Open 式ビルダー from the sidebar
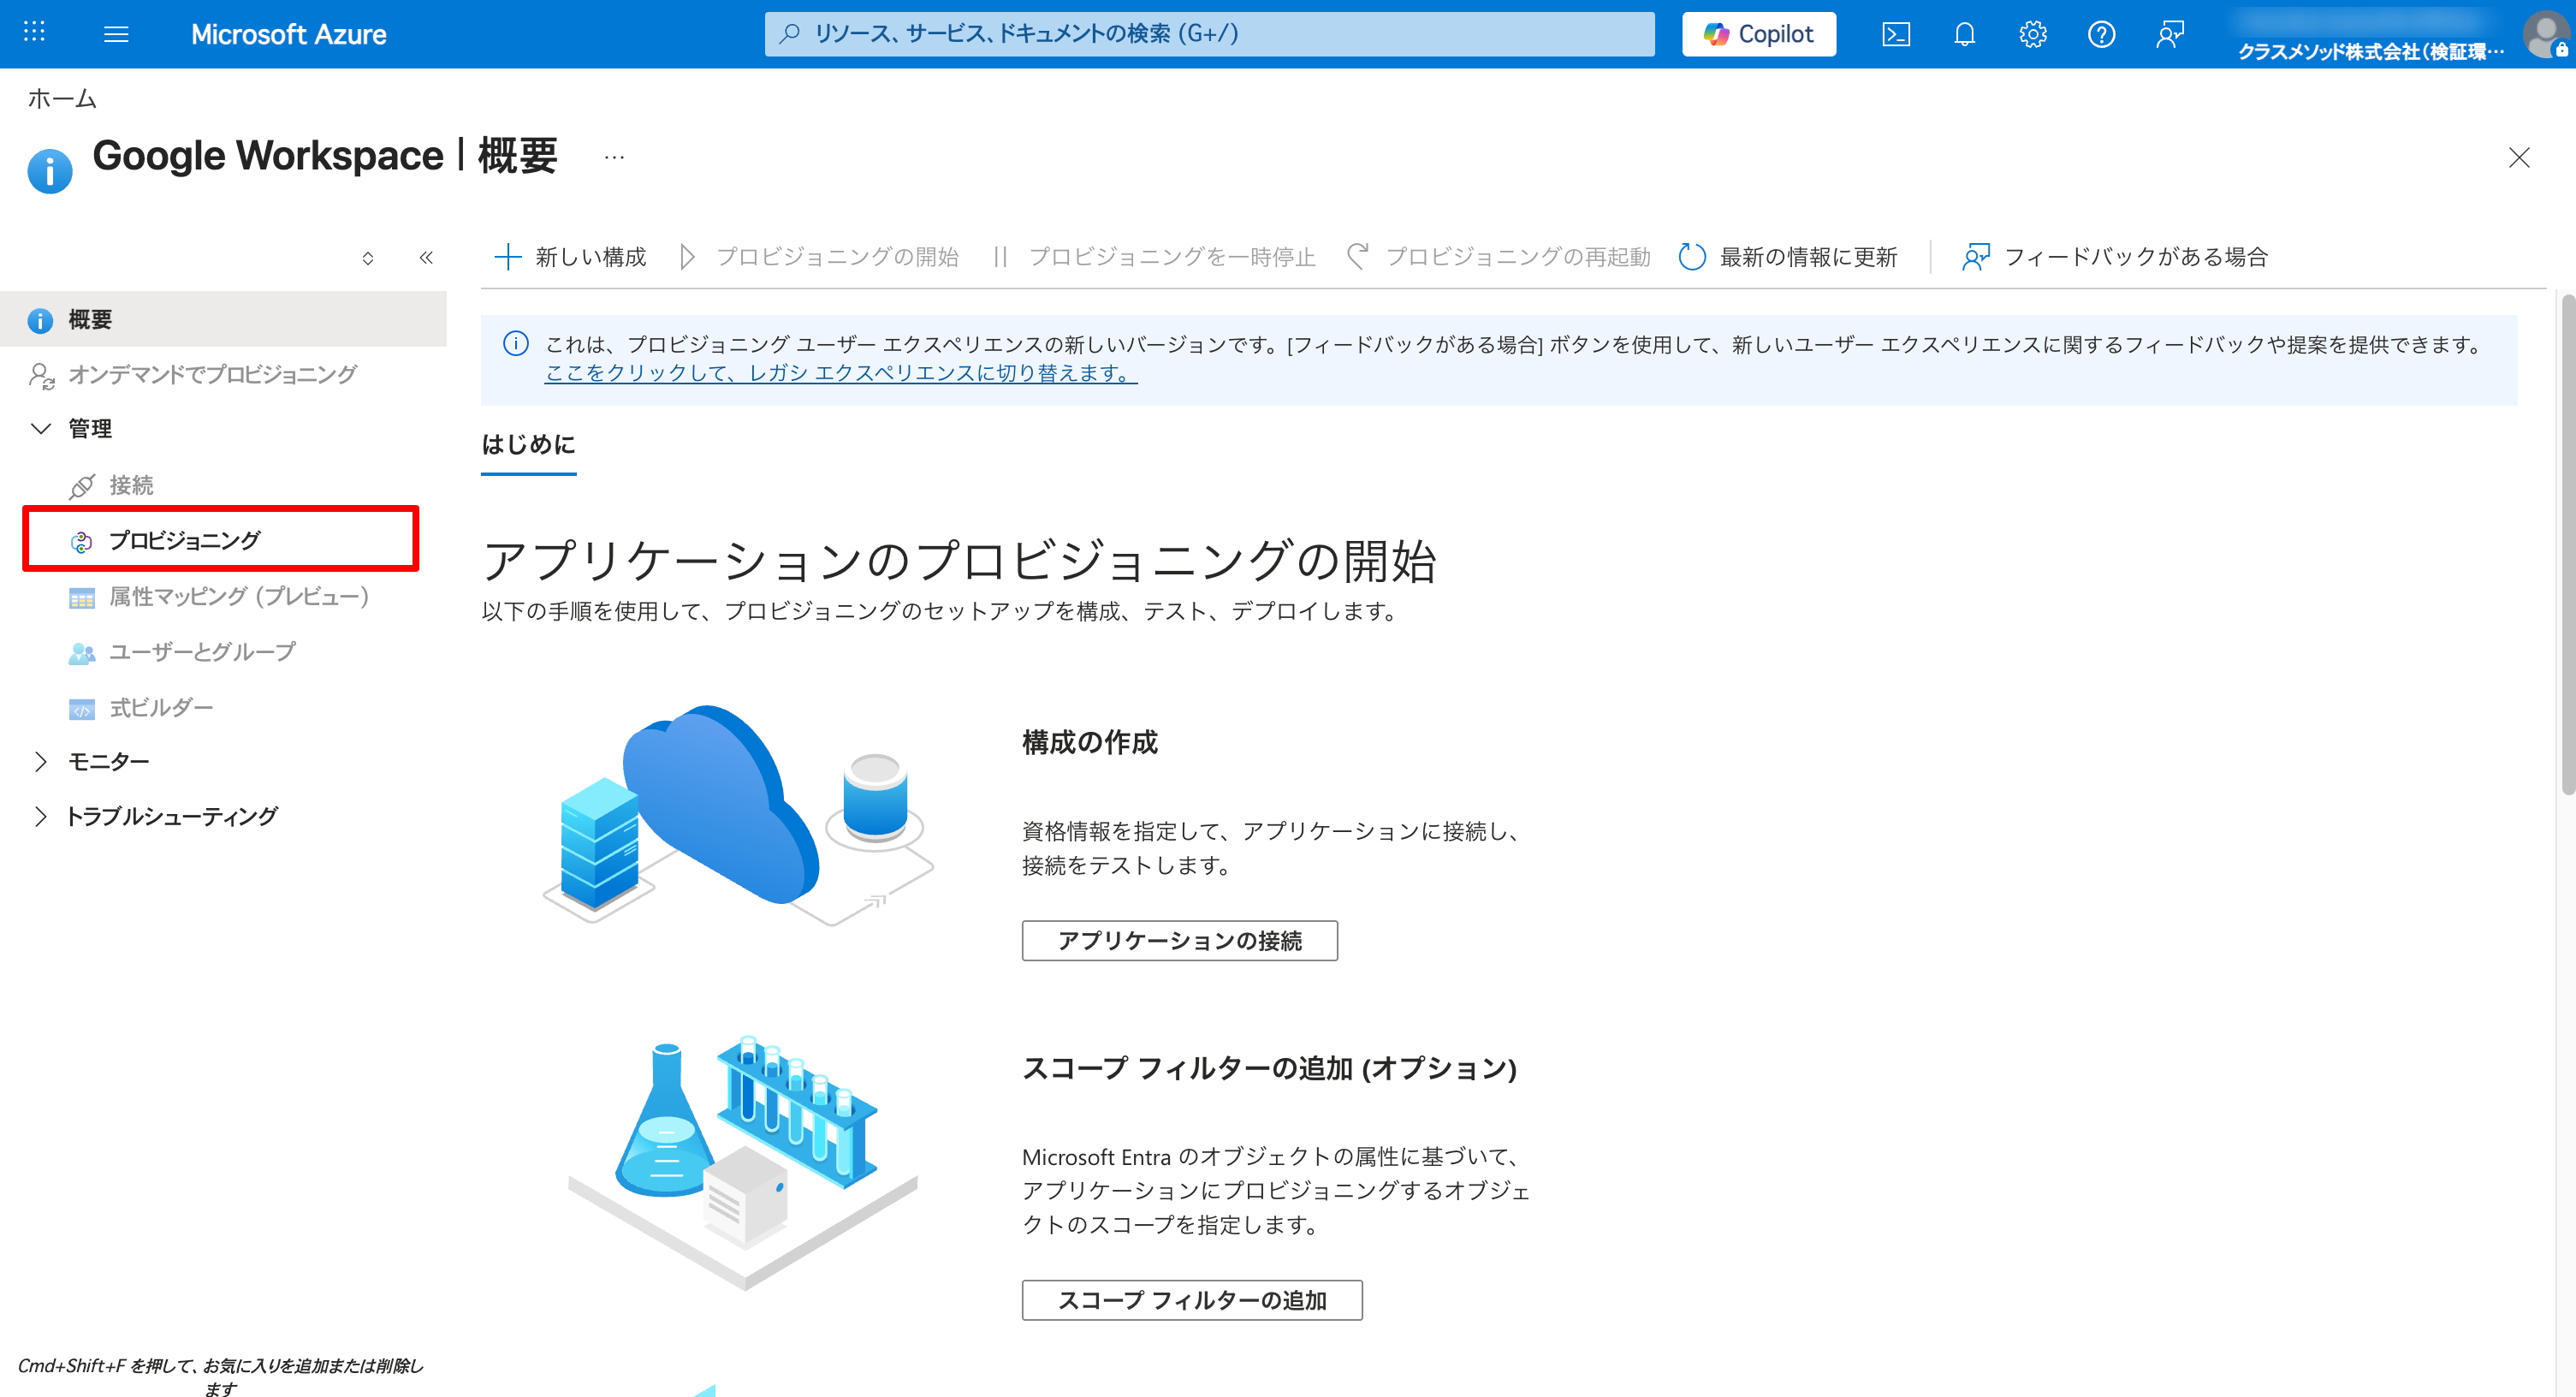This screenshot has width=2576, height=1397. [x=161, y=707]
